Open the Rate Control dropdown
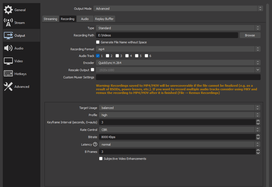The height and width of the screenshot is (187, 272). pos(179,129)
